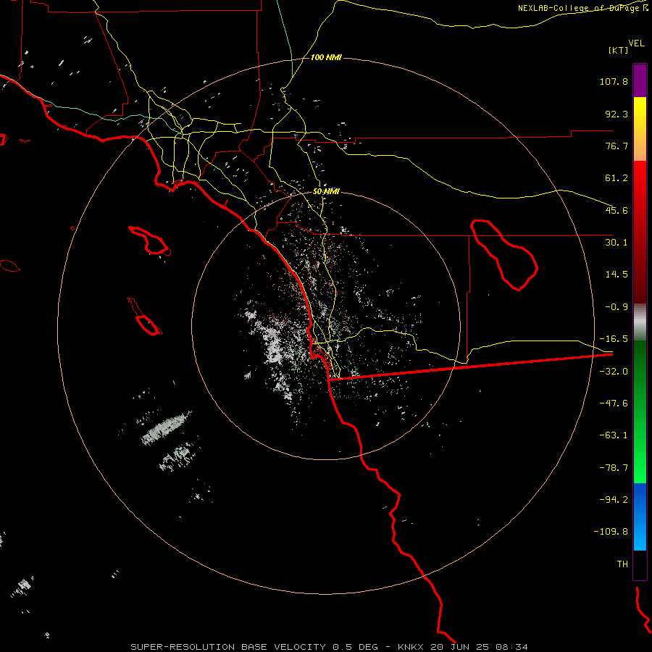Image resolution: width=652 pixels, height=652 pixels.
Task: Select the 92.3 value on velocity scale
Action: pyautogui.click(x=617, y=114)
